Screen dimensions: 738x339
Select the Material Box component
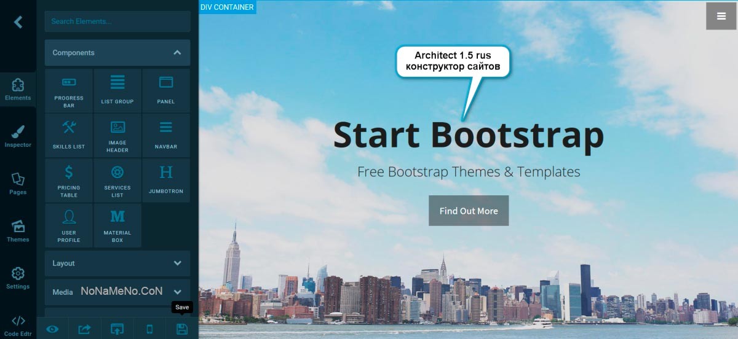coord(117,225)
